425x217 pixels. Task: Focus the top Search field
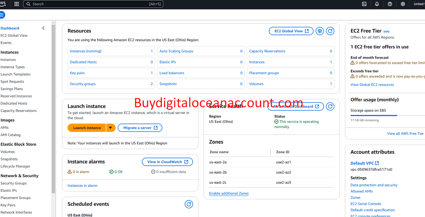point(93,4)
